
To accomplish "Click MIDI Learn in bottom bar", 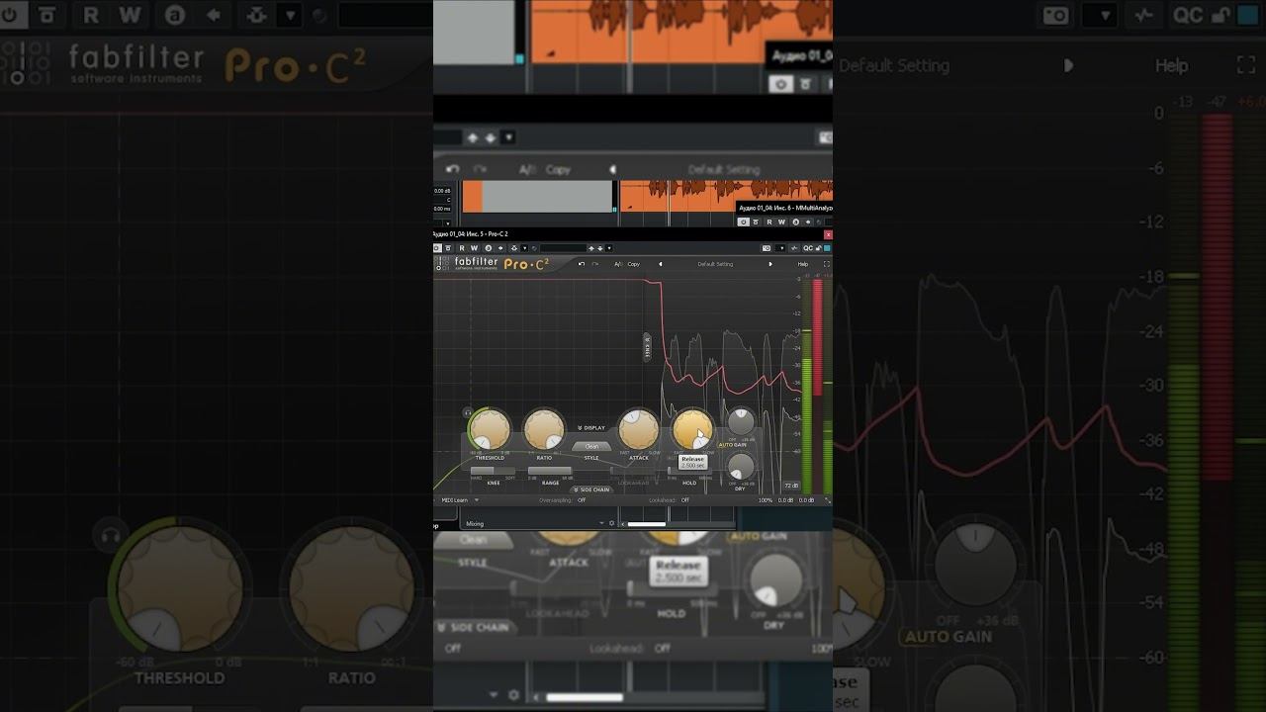I will (x=454, y=500).
